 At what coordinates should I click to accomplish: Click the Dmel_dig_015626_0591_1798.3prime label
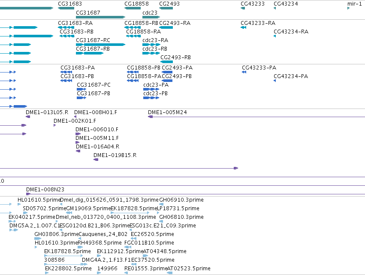(109, 200)
